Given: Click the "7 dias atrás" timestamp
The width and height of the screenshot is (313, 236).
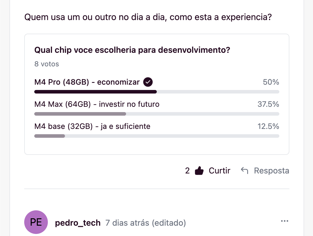Looking at the screenshot, I should click(127, 223).
